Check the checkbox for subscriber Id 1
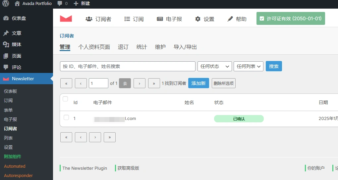 click(66, 117)
